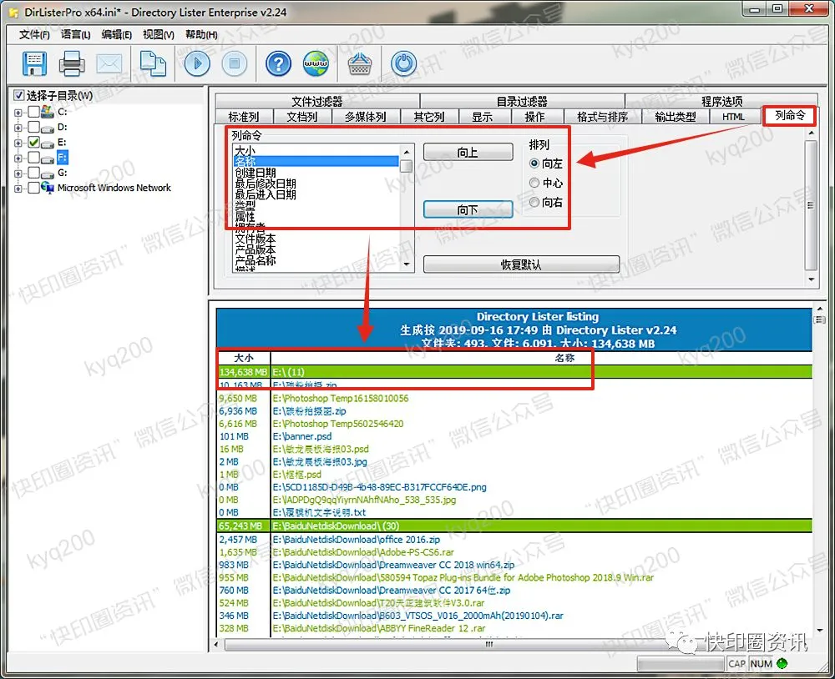Click the G: drive icon
This screenshot has height=679, width=835.
pos(48,173)
